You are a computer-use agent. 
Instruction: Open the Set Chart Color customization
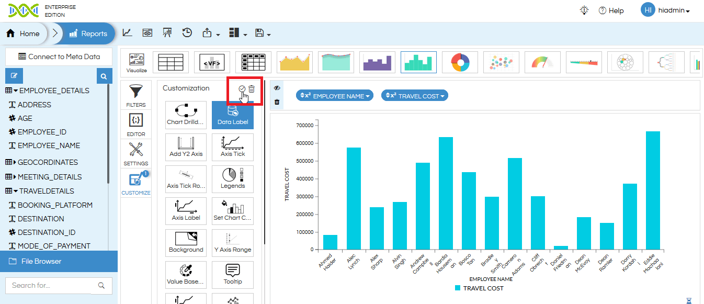pyautogui.click(x=233, y=211)
